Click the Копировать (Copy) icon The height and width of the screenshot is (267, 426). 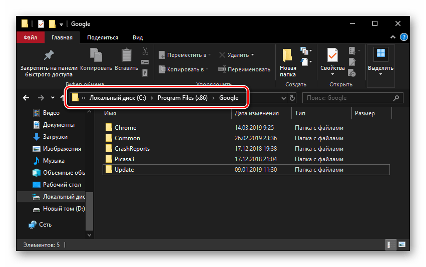[x=96, y=55]
